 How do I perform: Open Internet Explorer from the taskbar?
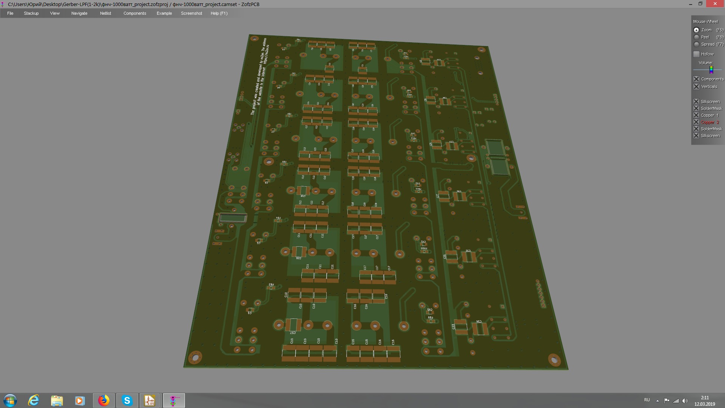(x=34, y=400)
